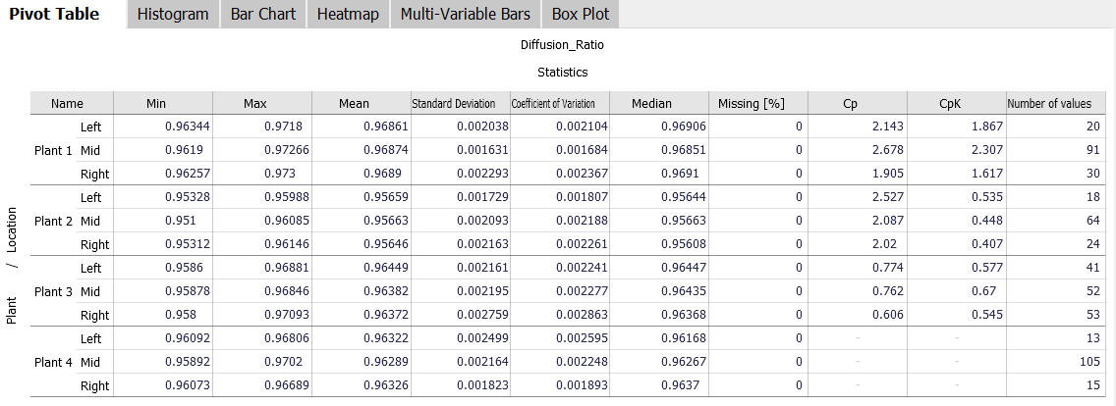Click the Max column header
The width and height of the screenshot is (1116, 406).
(255, 103)
